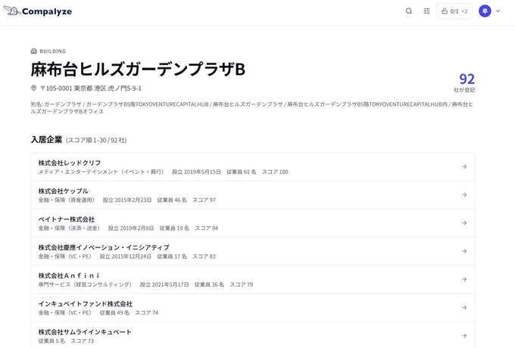Open 株式会社慶應イノベーション・イニシアティブ row

(253, 251)
